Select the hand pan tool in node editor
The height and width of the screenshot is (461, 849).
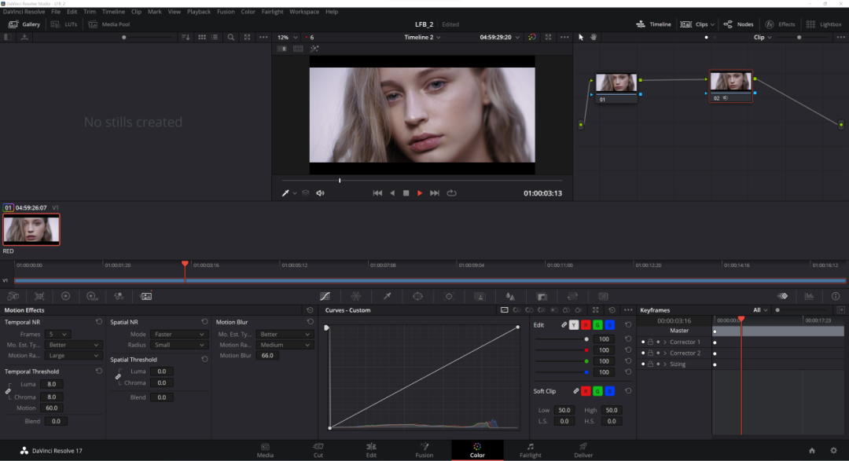594,38
